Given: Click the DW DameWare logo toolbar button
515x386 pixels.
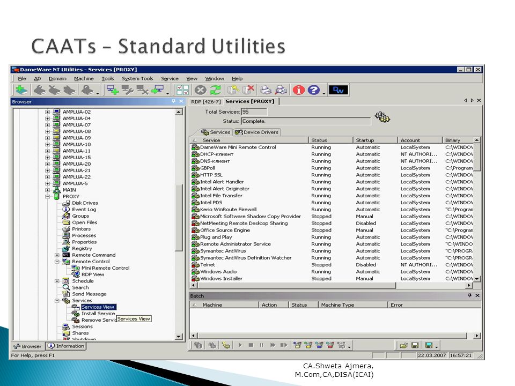Looking at the screenshot, I should click(339, 90).
